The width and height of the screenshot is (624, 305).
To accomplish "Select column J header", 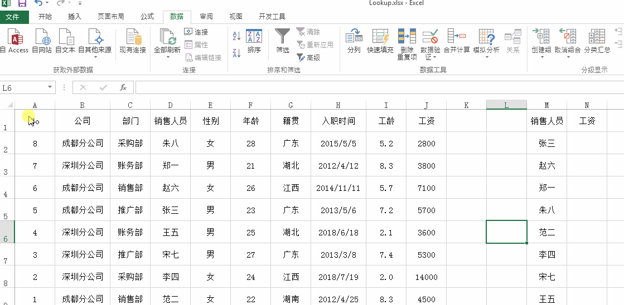I will [426, 105].
